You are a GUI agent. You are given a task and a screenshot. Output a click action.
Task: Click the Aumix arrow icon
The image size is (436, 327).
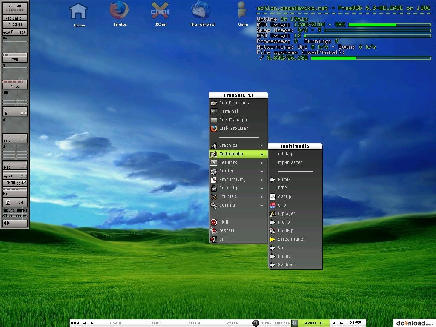tap(272, 180)
